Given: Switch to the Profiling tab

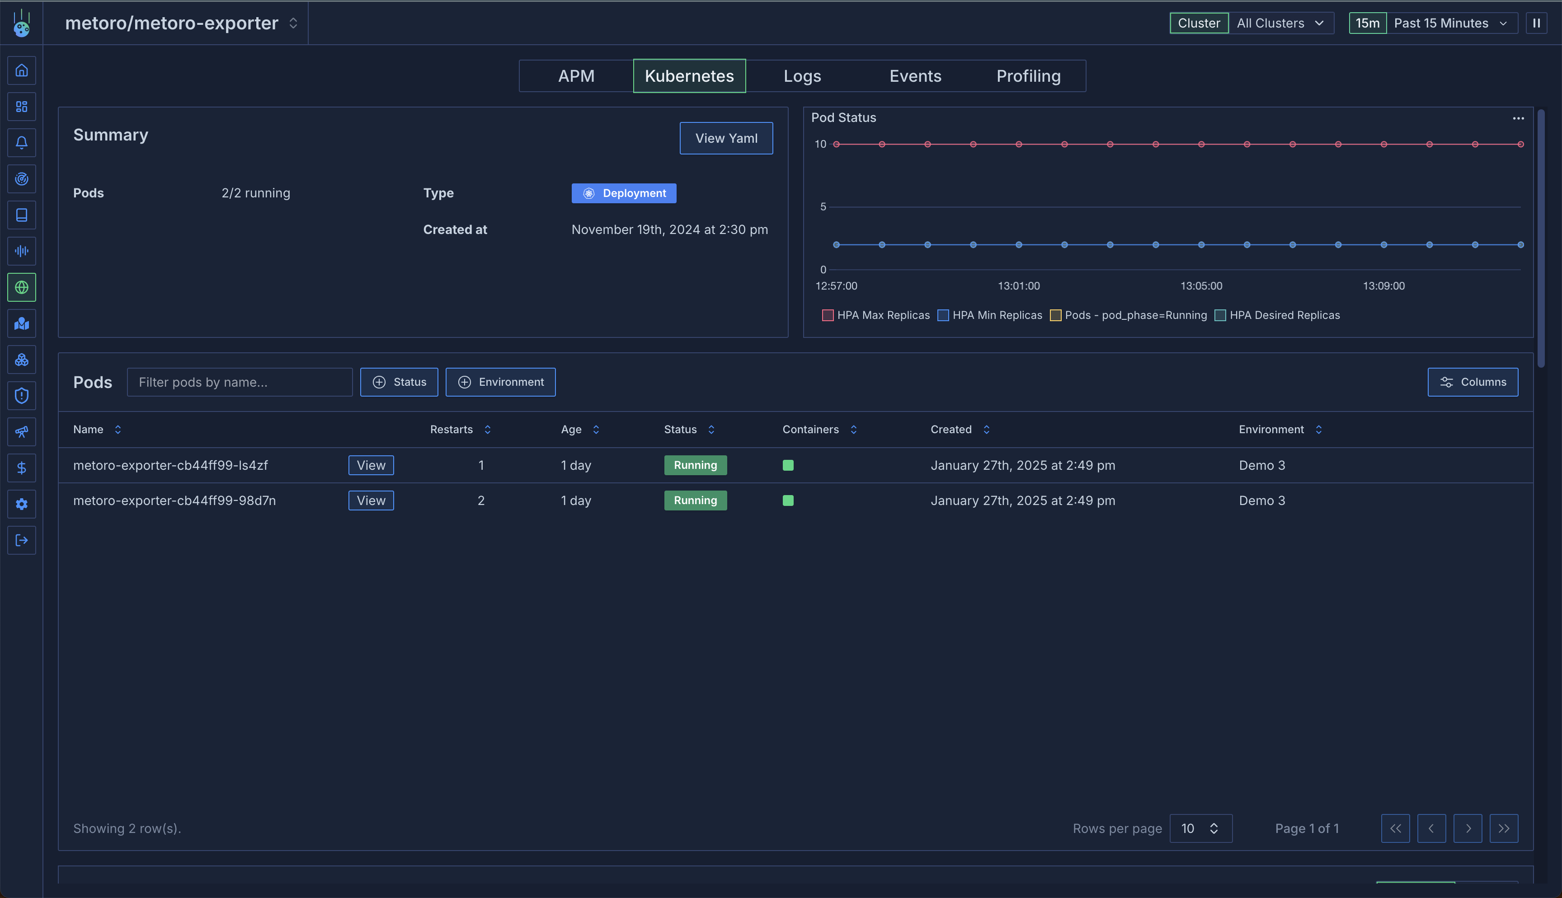Looking at the screenshot, I should click(1028, 76).
